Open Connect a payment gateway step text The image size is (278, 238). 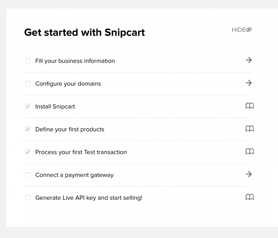74,175
